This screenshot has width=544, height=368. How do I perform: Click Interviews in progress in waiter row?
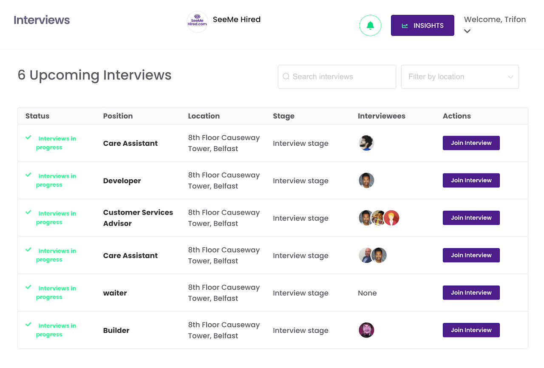coord(56,292)
